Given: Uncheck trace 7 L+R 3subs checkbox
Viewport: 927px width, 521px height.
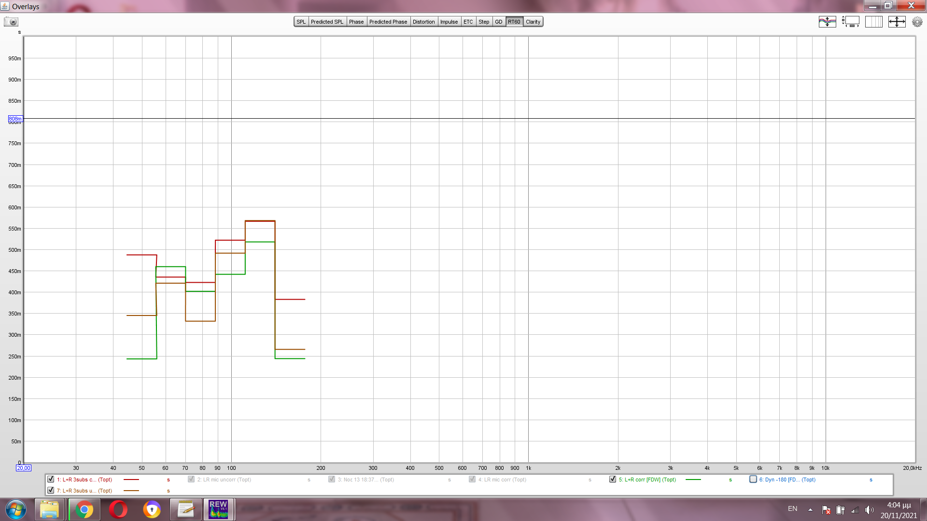Looking at the screenshot, I should point(51,491).
